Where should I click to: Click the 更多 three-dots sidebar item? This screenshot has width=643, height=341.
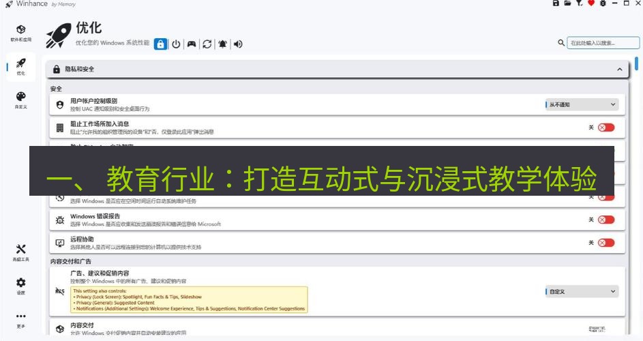[x=21, y=320]
